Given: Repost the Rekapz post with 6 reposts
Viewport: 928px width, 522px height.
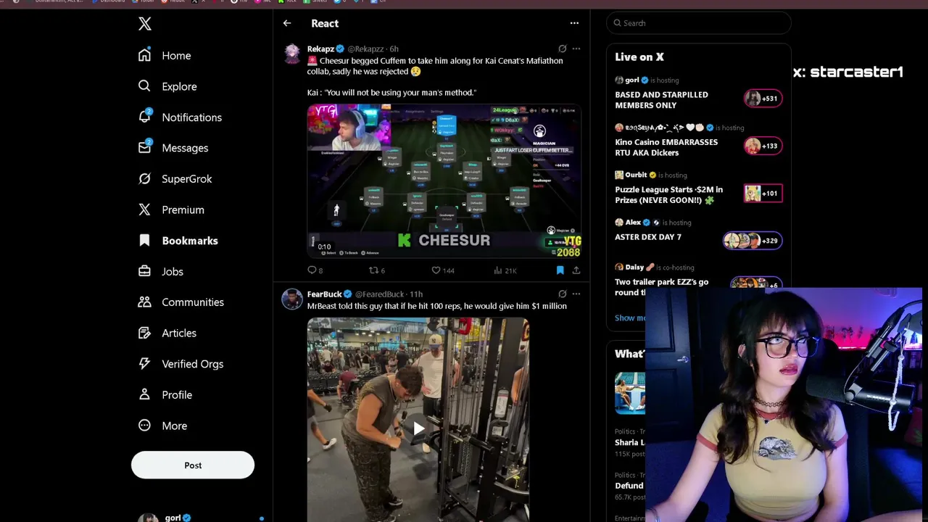Looking at the screenshot, I should click(x=378, y=270).
